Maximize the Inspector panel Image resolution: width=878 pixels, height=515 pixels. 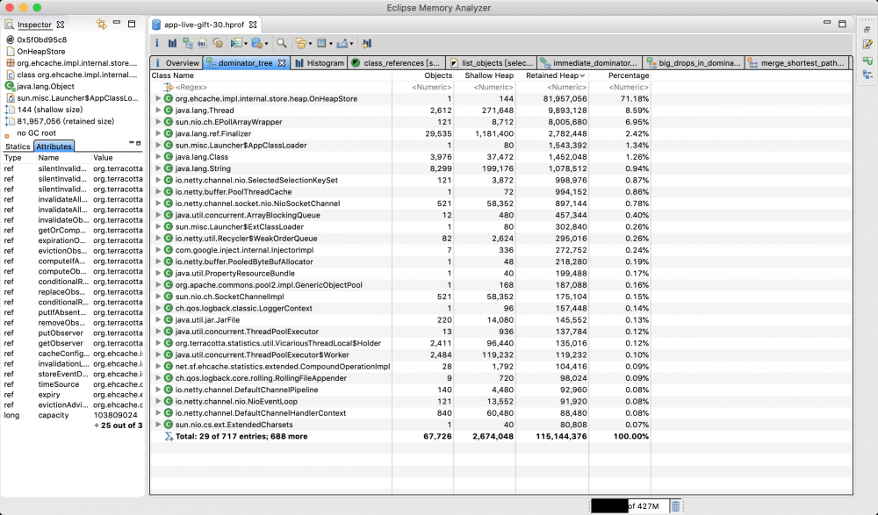[132, 24]
